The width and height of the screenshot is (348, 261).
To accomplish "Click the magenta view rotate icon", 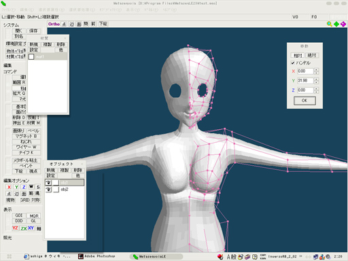I will coord(343,24).
